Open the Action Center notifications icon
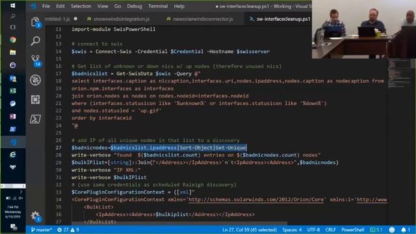This screenshot has height=234, width=416. (13, 227)
